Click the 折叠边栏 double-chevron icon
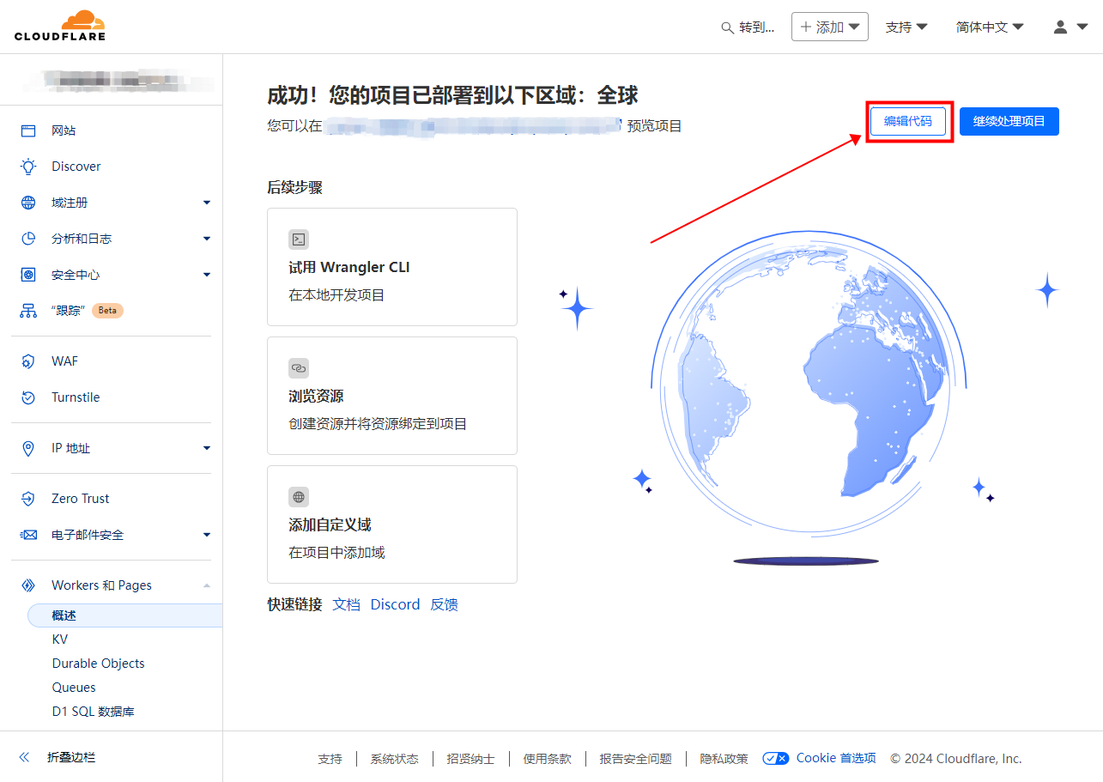Screen dimensions: 1103x782 pos(24,757)
